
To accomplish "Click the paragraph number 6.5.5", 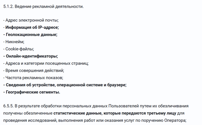I will click(x=8, y=106).
